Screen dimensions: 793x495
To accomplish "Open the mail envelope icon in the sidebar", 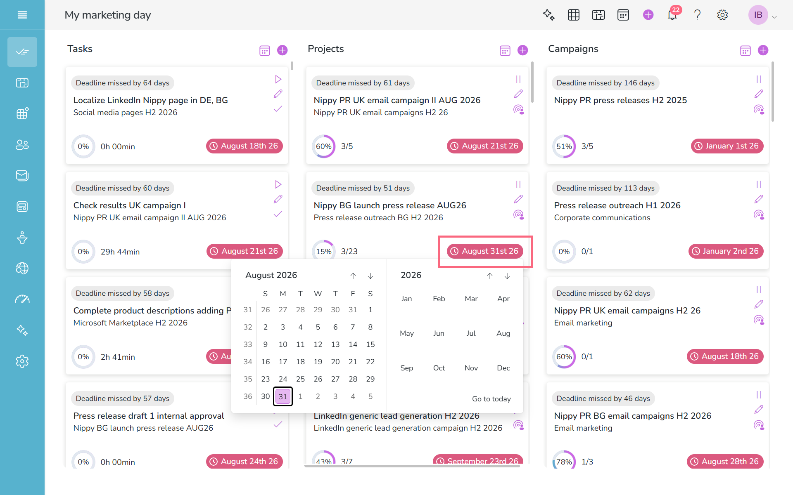I will click(x=22, y=176).
